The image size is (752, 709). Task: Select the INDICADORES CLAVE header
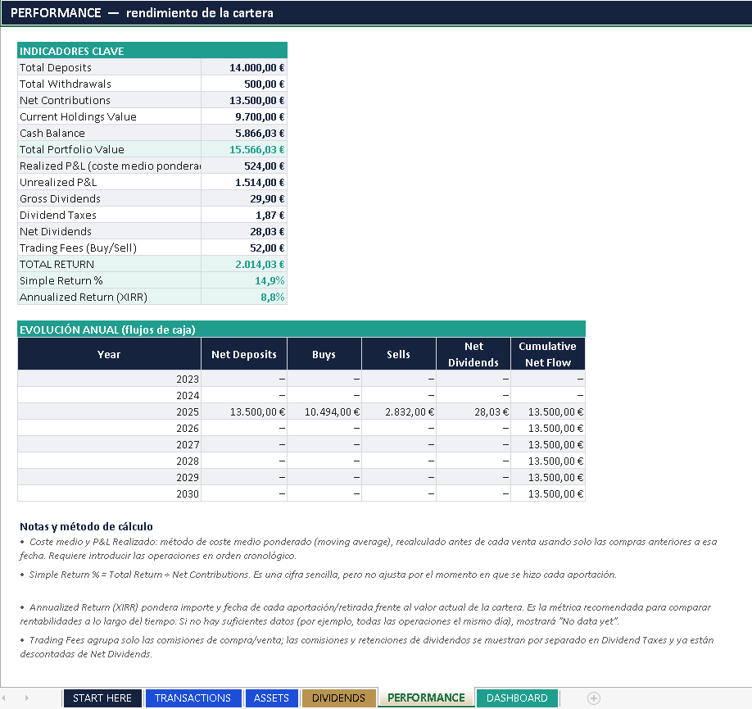152,50
